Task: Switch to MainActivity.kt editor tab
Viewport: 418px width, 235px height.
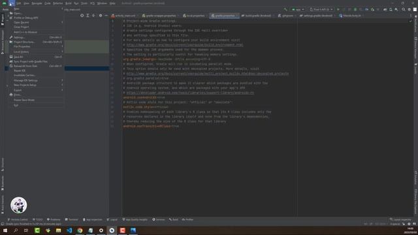Action: pyautogui.click(x=351, y=16)
